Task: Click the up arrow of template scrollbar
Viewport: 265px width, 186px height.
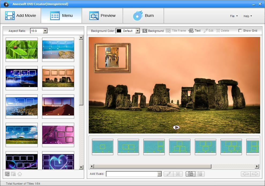Action: 81,38
